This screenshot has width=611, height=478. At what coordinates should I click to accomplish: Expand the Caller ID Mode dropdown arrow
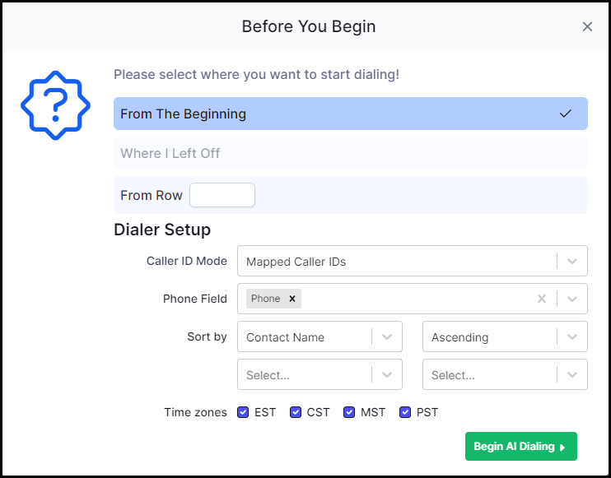click(x=572, y=261)
